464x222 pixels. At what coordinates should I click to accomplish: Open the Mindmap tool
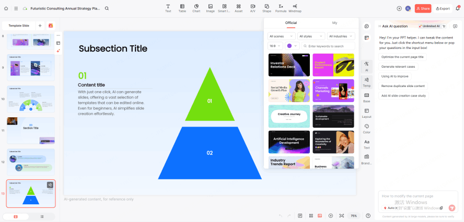click(x=295, y=8)
